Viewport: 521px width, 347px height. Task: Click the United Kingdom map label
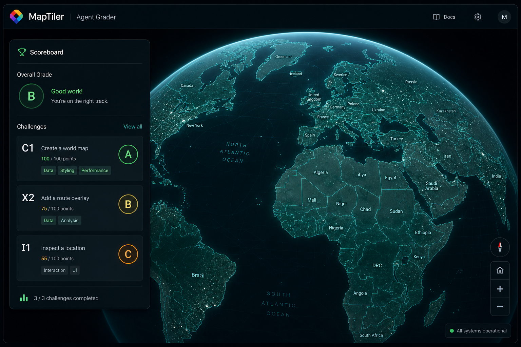(x=313, y=97)
